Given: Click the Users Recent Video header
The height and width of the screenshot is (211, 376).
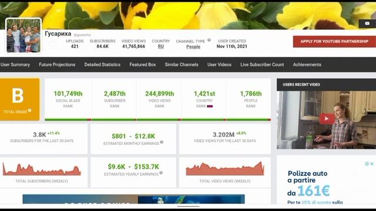Looking at the screenshot, I should click(x=327, y=84).
